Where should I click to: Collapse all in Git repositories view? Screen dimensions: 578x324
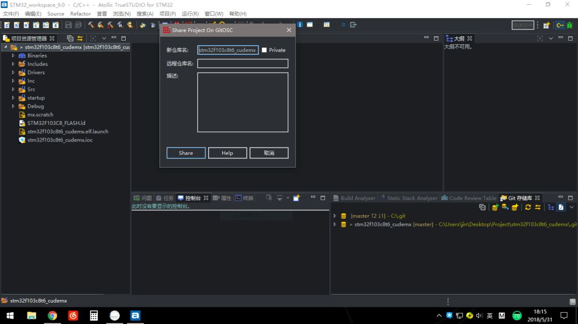(x=482, y=207)
